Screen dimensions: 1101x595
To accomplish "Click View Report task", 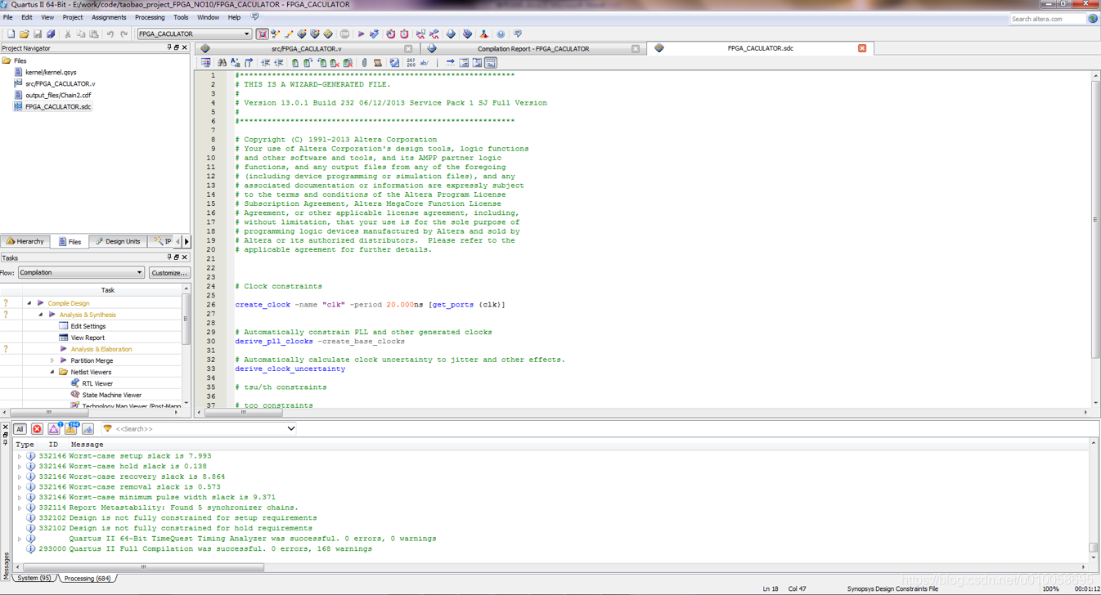I will point(87,338).
